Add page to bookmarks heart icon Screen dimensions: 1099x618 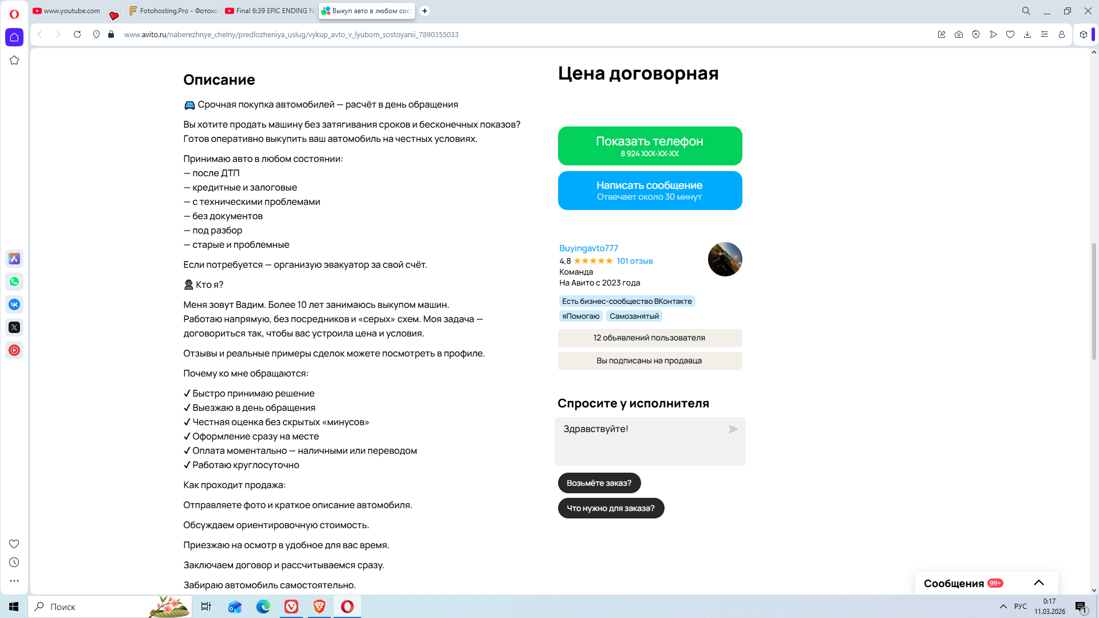1010,34
